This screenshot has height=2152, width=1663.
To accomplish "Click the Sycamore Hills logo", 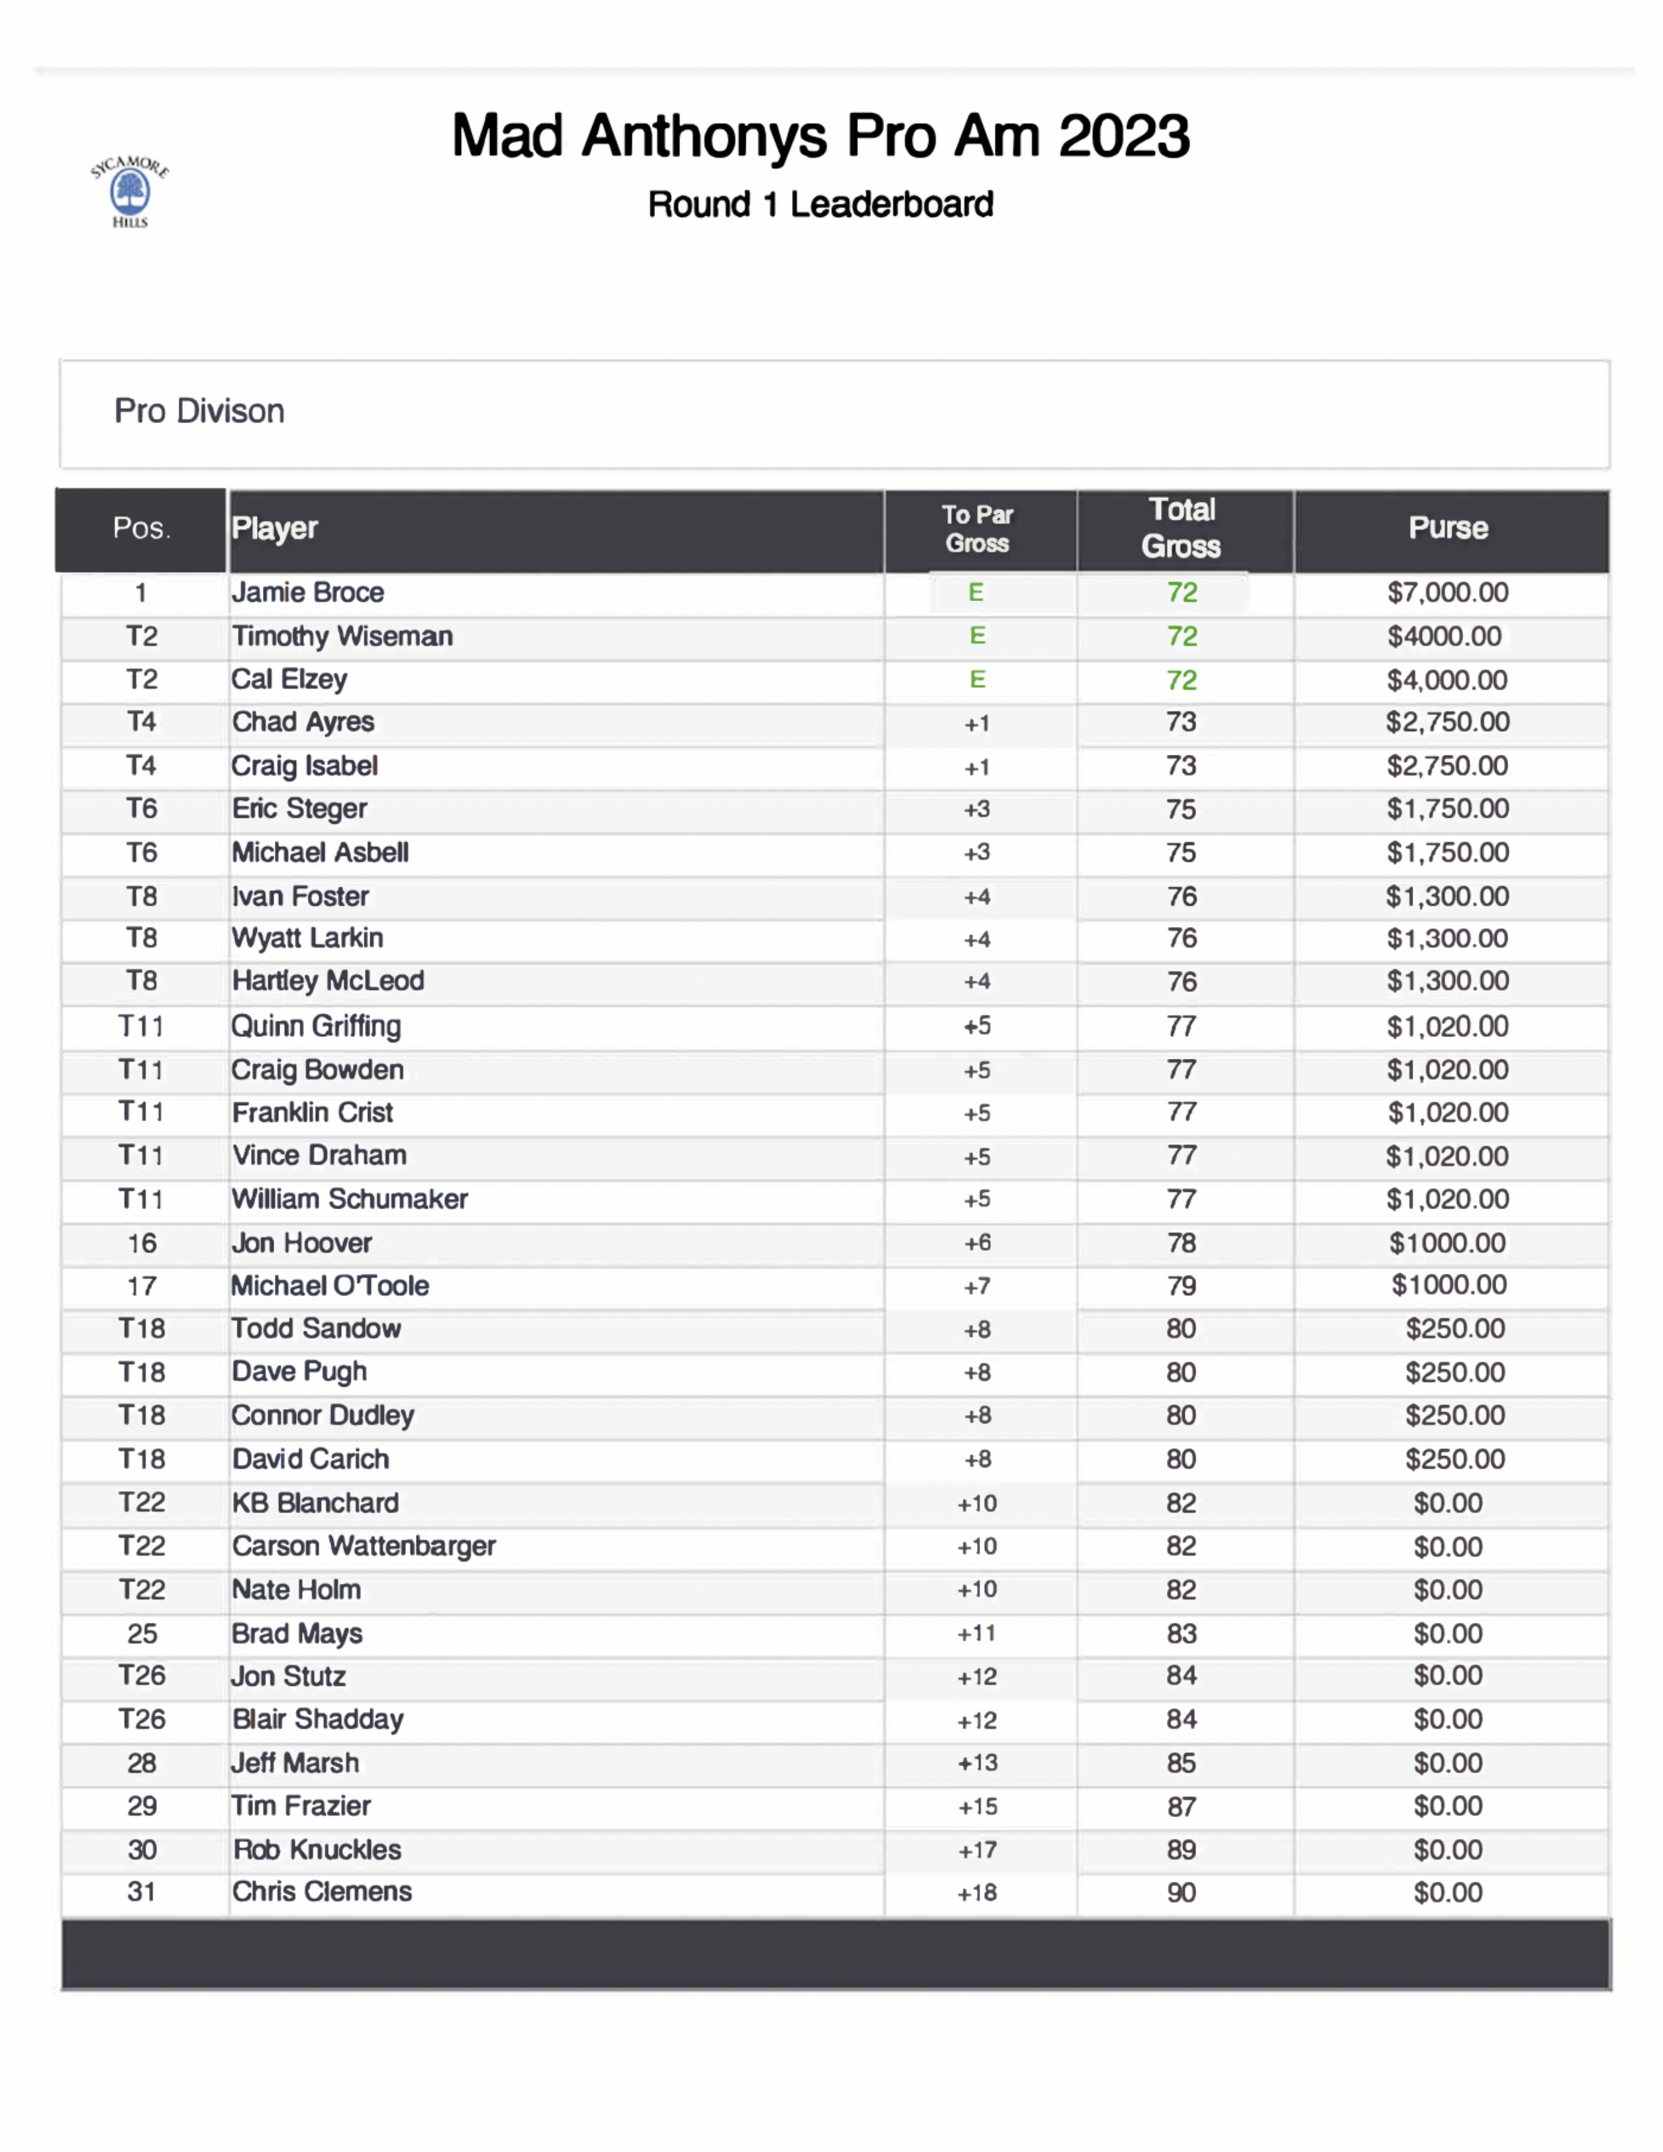I will (129, 191).
